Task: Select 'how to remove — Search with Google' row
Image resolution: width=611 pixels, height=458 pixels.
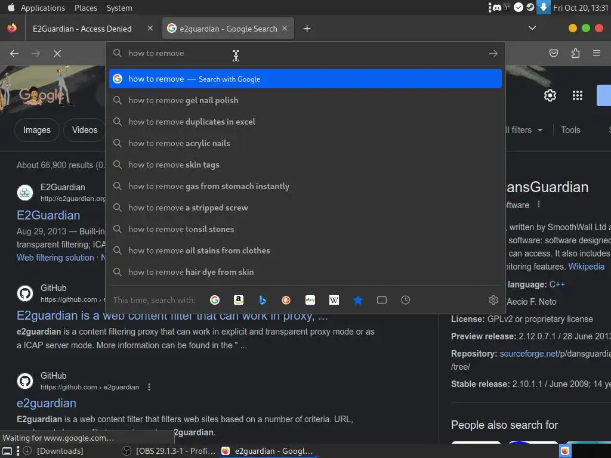Action: coord(305,79)
